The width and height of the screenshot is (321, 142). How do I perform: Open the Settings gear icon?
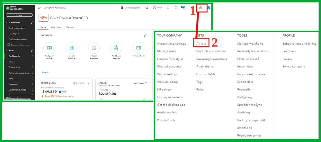tap(200, 8)
